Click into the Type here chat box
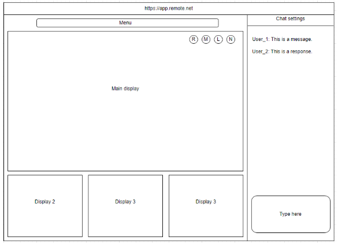Screen dimensions: 338x244 (x=291, y=214)
